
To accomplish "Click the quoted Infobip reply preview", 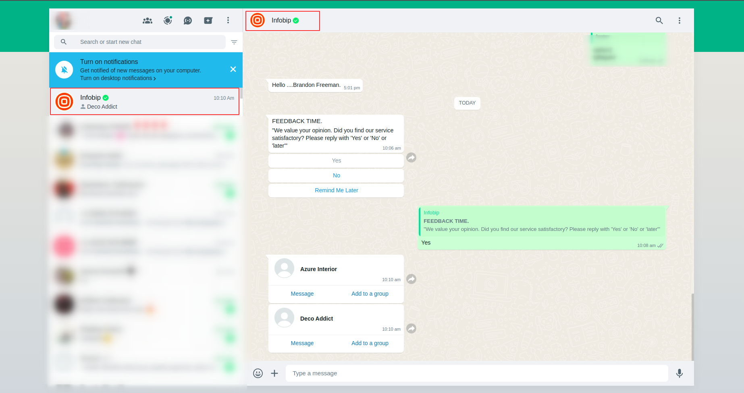I will [x=542, y=221].
